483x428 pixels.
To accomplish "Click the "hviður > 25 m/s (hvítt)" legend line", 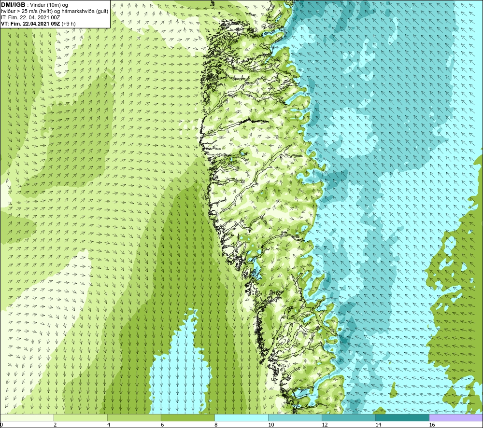I will pos(54,12).
